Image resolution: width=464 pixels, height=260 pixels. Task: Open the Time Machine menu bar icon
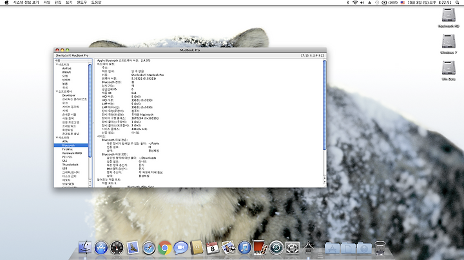tap(377, 3)
